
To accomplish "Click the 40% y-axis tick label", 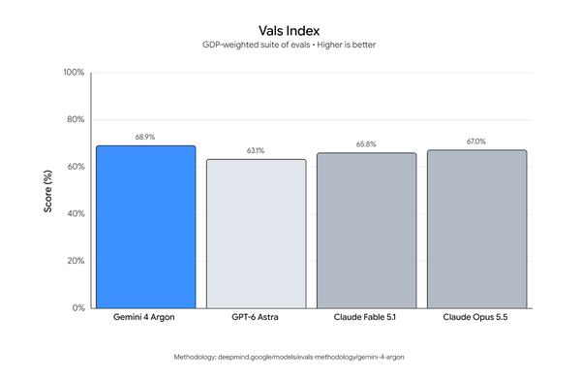I will [x=76, y=213].
